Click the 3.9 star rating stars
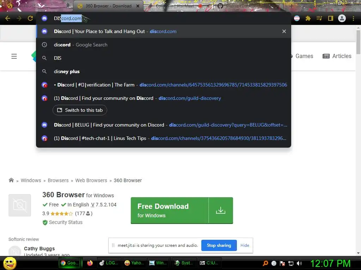 tap(61, 214)
